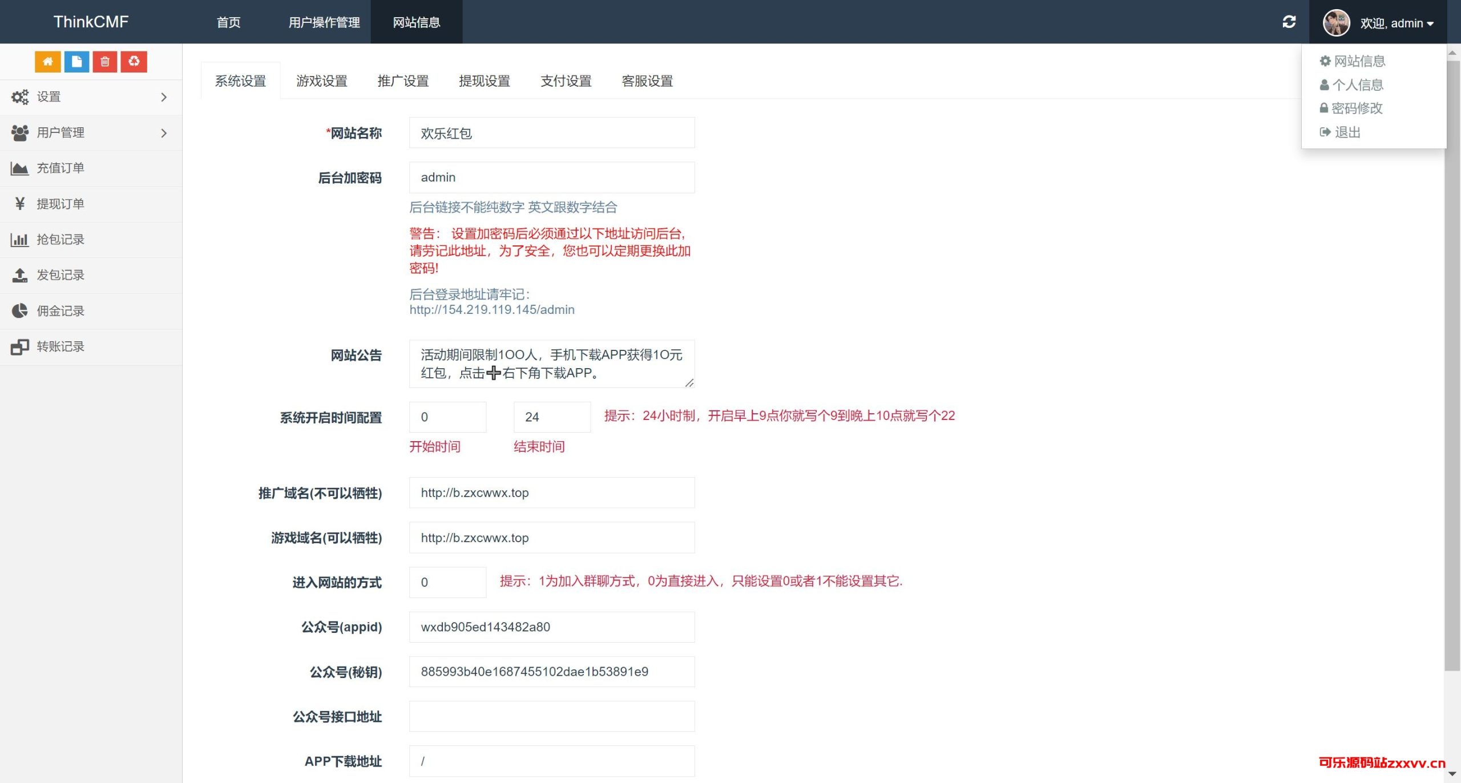Toggle the 欢迎, admin dropdown
The width and height of the screenshot is (1461, 783).
pyautogui.click(x=1397, y=23)
